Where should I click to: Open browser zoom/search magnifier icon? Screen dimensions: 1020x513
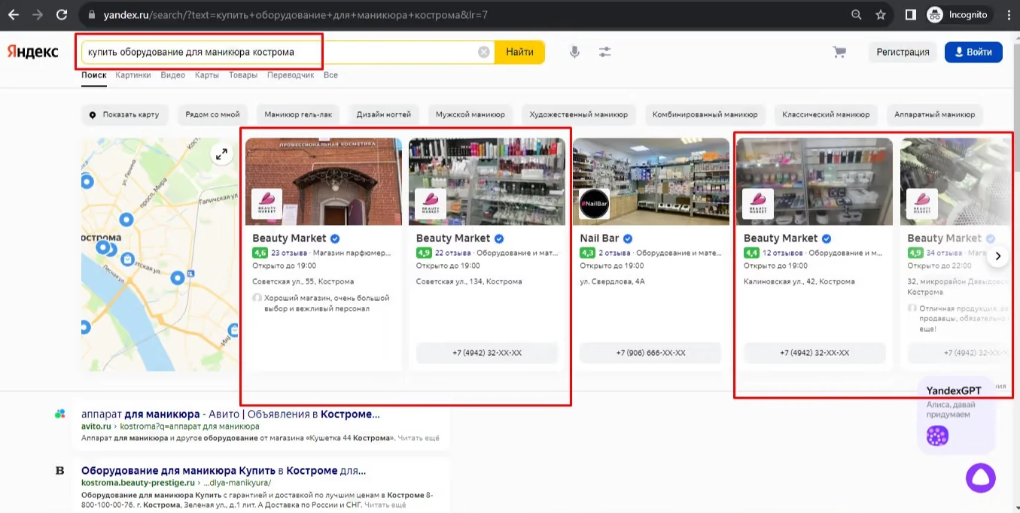[857, 14]
